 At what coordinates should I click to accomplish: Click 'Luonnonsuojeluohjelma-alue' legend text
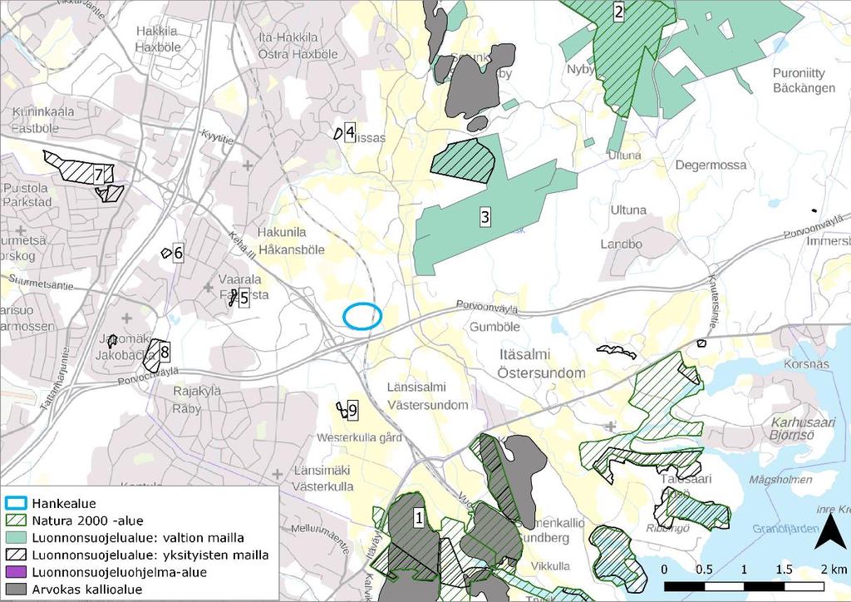point(120,572)
